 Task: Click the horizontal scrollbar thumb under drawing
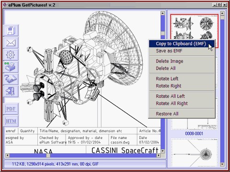[x=48, y=155]
